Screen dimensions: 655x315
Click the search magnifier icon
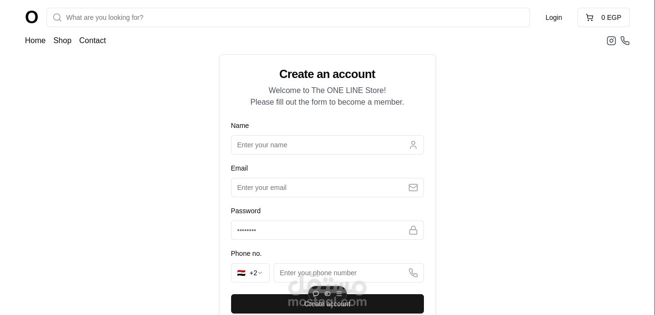tap(57, 17)
